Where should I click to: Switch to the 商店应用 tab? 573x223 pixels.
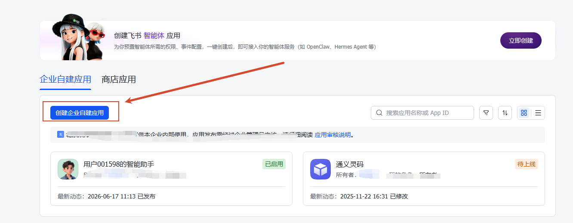click(x=119, y=80)
